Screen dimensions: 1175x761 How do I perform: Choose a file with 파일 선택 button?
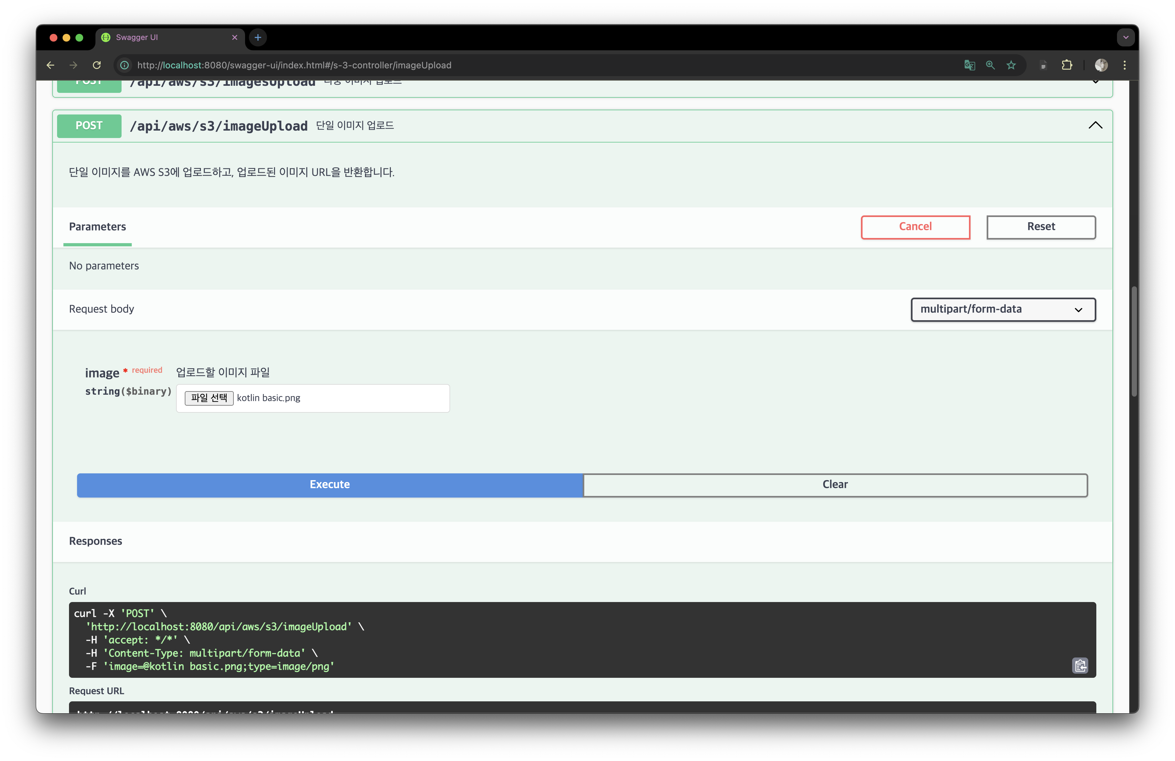tap(209, 398)
